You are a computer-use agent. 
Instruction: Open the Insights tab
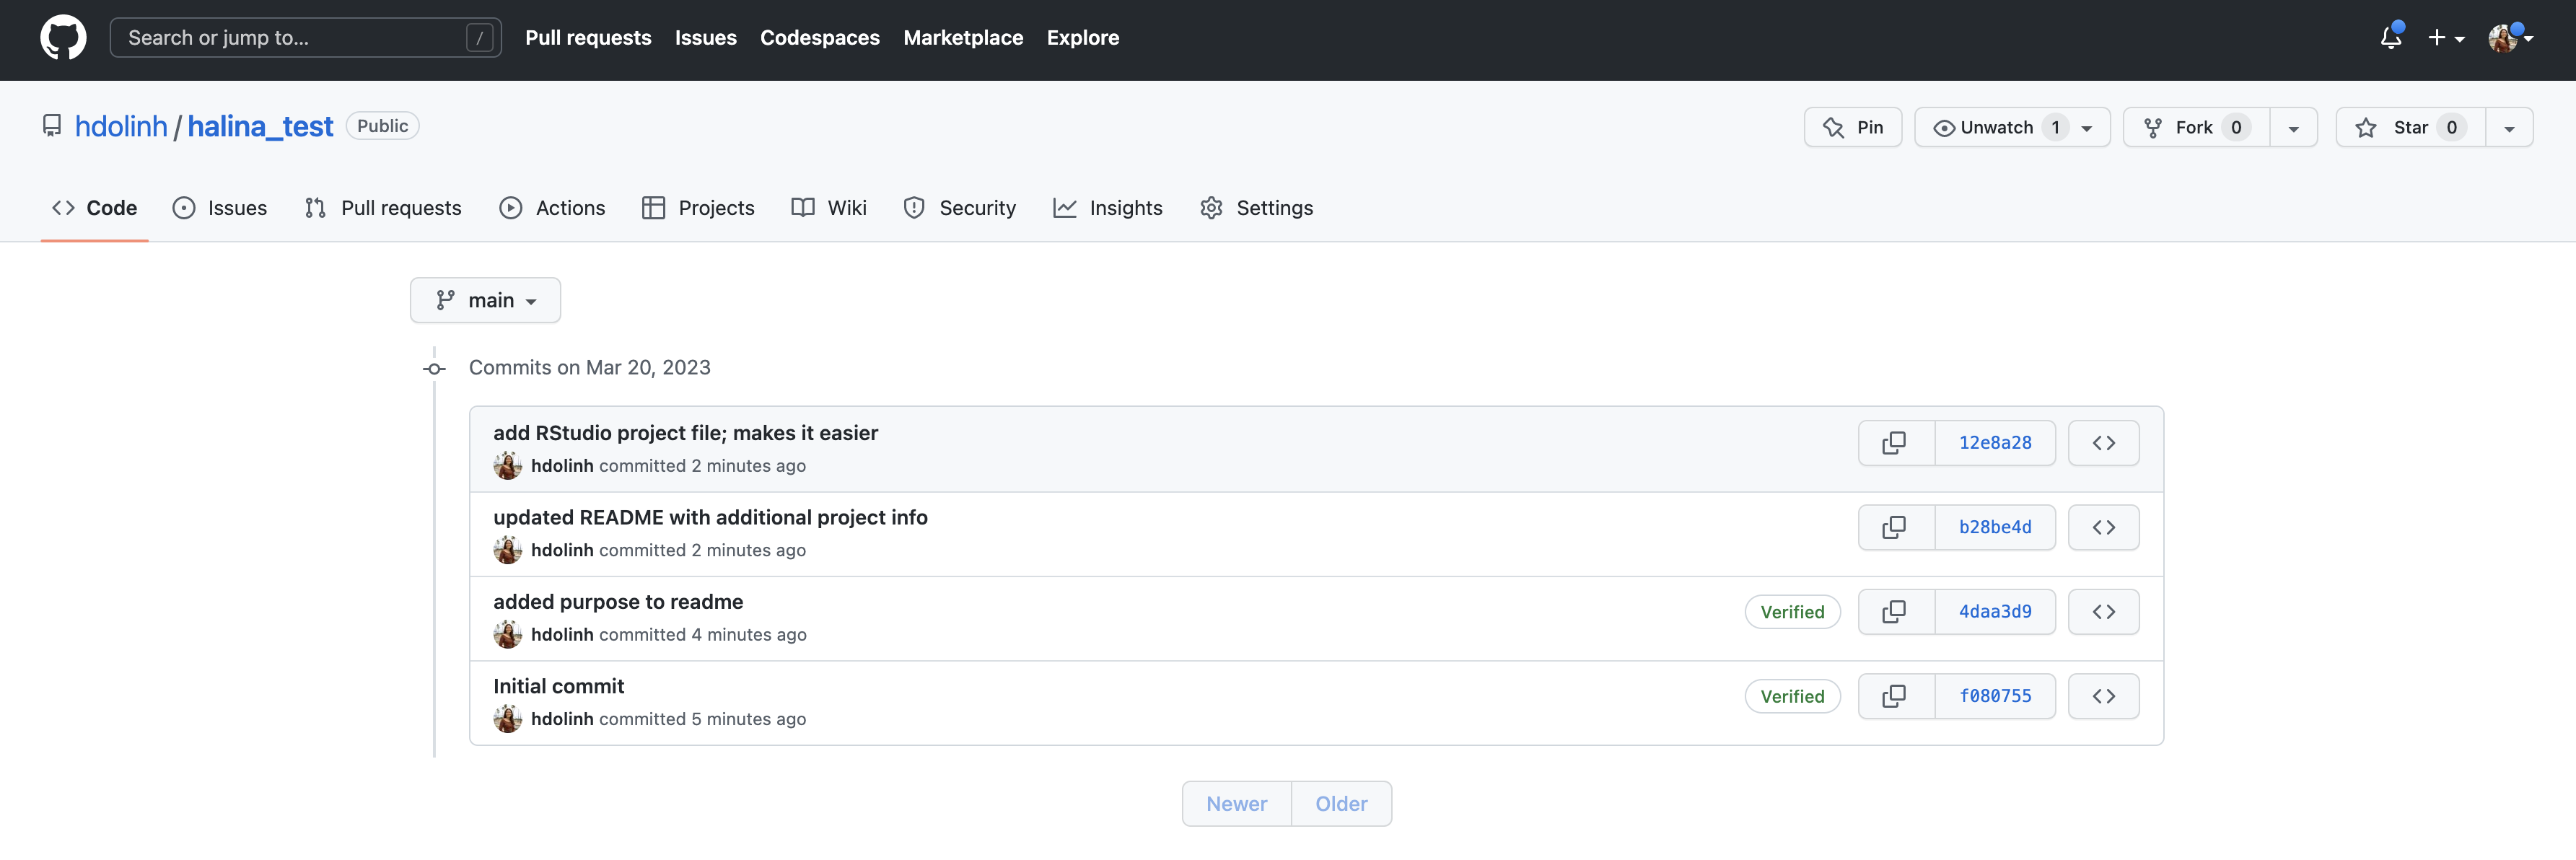pyautogui.click(x=1108, y=208)
